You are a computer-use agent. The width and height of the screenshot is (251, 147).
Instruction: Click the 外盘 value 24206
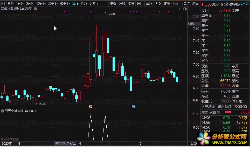point(225,86)
